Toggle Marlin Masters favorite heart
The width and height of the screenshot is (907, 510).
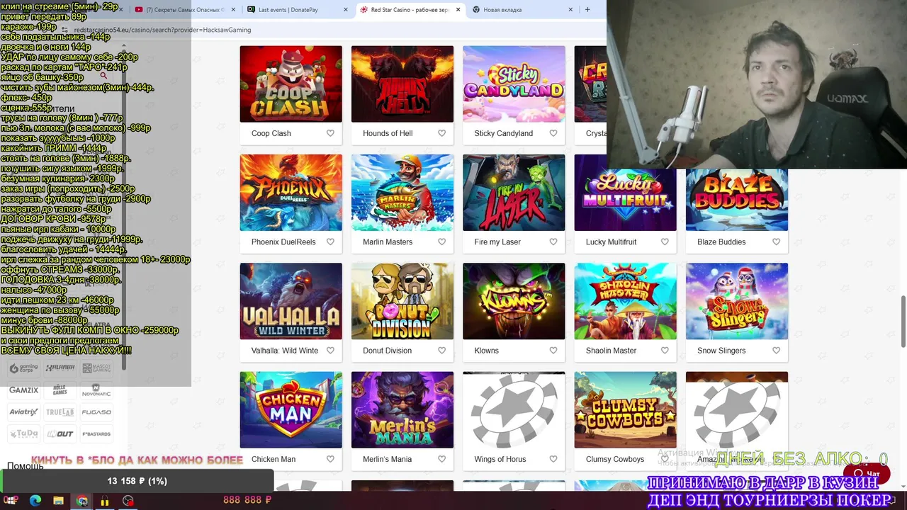point(441,242)
